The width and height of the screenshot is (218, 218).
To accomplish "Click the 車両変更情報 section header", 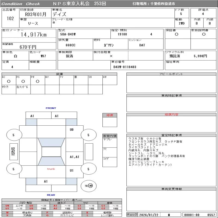I will pyautogui.click(x=171, y=189).
